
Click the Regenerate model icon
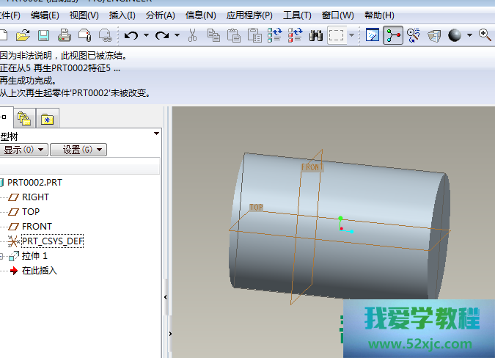(x=275, y=34)
